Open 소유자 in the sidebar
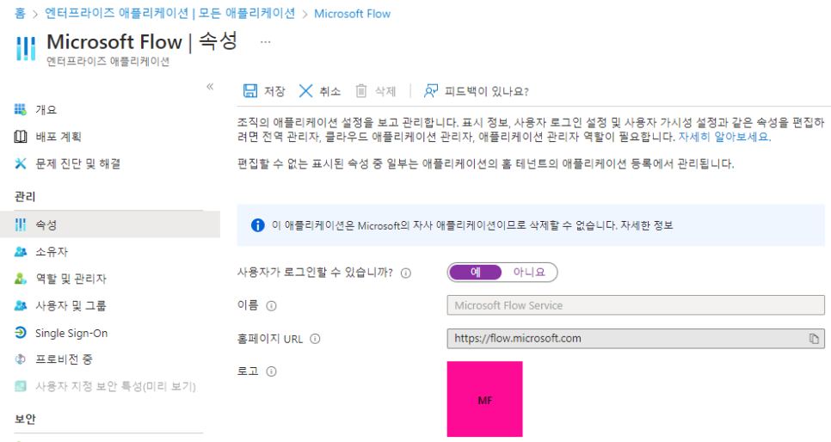Image resolution: width=831 pixels, height=442 pixels. click(x=110, y=252)
